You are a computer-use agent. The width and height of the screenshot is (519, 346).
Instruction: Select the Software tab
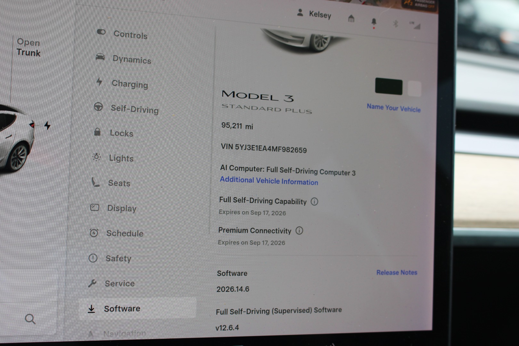tap(137, 309)
